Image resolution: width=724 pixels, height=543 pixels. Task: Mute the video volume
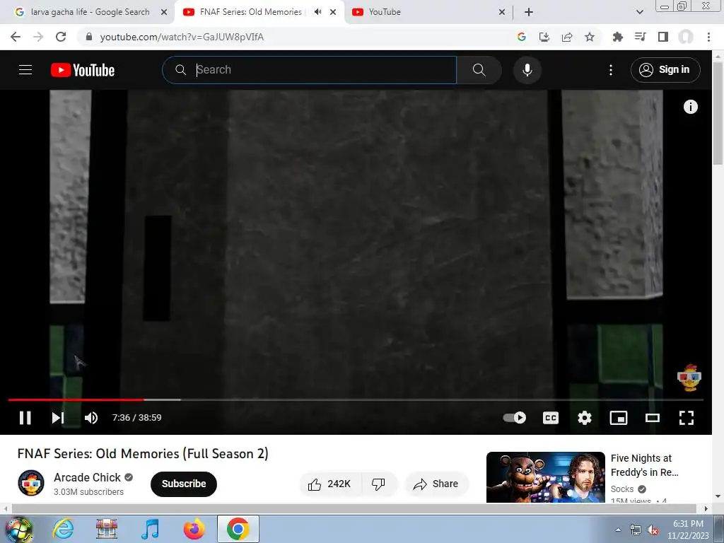tap(91, 418)
